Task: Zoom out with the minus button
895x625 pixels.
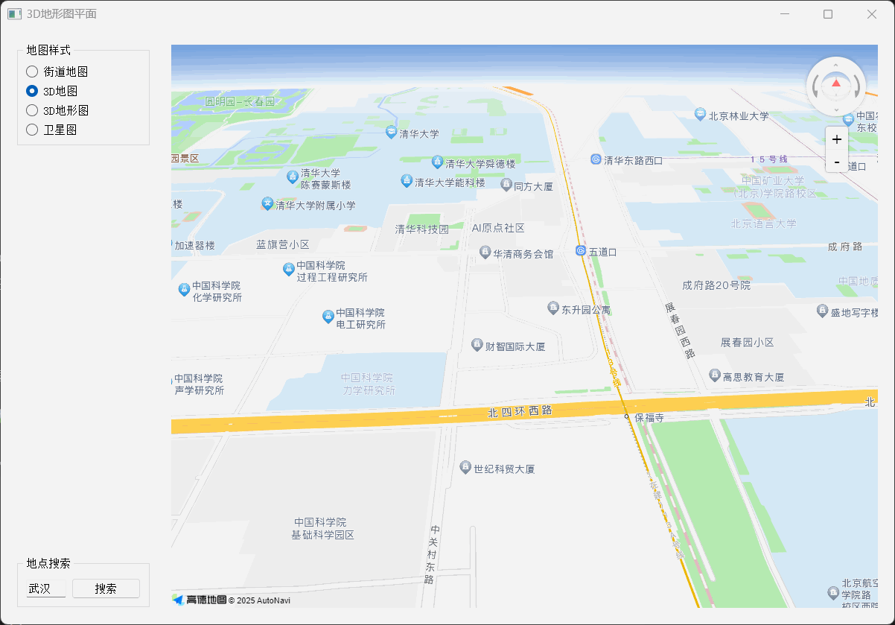Action: (837, 162)
